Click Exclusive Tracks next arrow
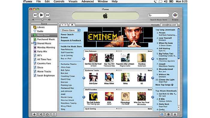210x118 pixels. (x=153, y=78)
